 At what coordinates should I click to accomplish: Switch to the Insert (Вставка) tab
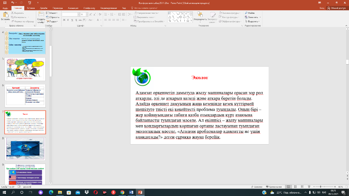(31, 7)
